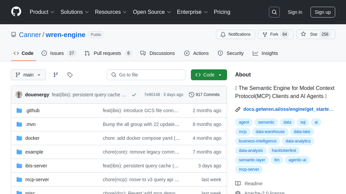This screenshot has width=346, height=194.
Task: Switch to the Discussions tab
Action: [157, 53]
